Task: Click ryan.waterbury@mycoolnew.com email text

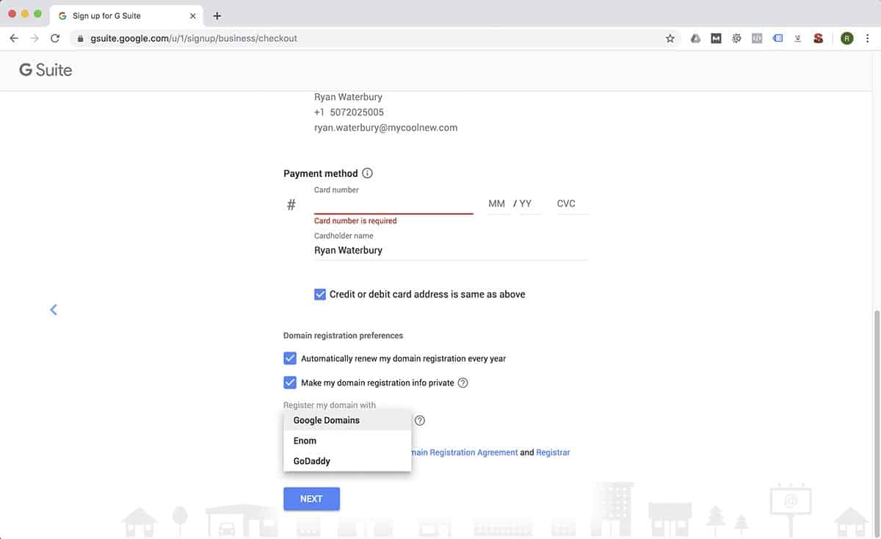Action: pyautogui.click(x=385, y=128)
